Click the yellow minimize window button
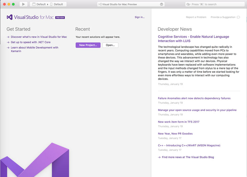The image size is (247, 177). point(9,4)
